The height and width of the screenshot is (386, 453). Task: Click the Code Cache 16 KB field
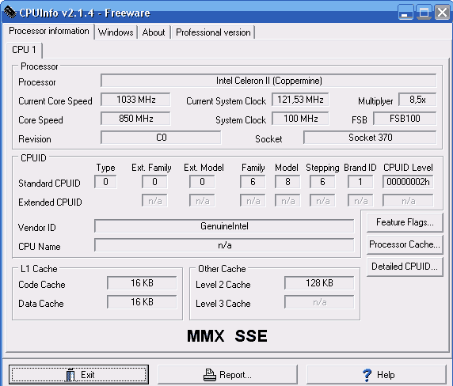142,283
